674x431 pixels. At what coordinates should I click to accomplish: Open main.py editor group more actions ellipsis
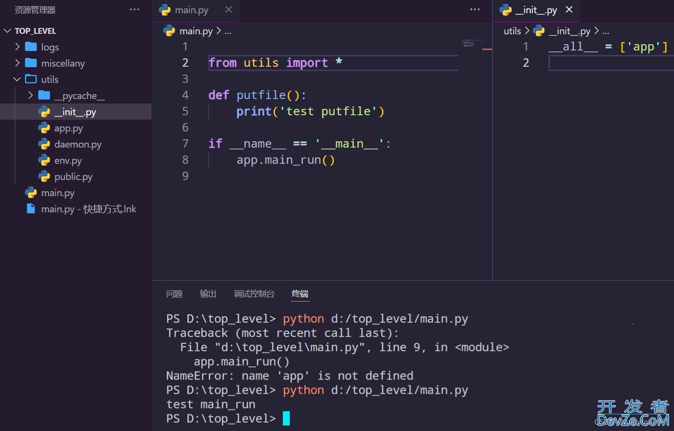pyautogui.click(x=475, y=9)
